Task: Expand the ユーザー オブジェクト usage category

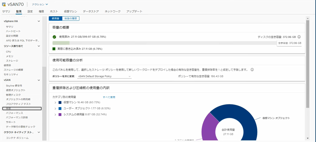Action: click(x=55, y=108)
